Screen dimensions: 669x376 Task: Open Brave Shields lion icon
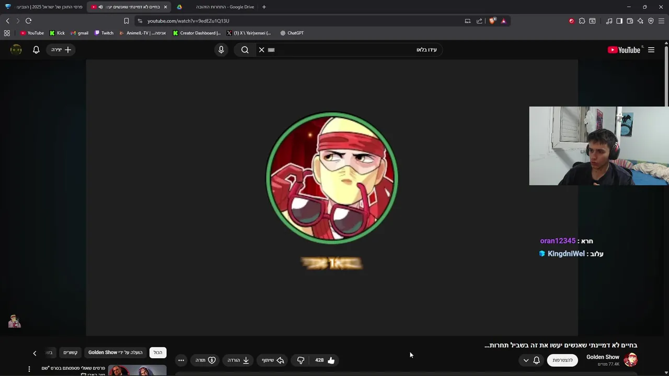(x=492, y=21)
